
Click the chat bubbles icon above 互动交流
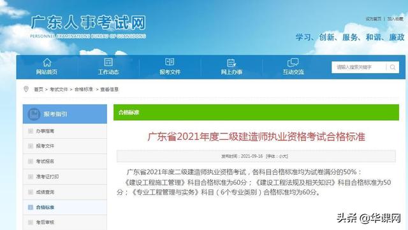pos(293,62)
